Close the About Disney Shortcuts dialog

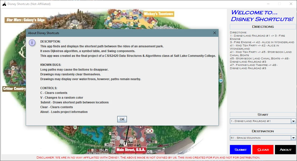(214, 33)
